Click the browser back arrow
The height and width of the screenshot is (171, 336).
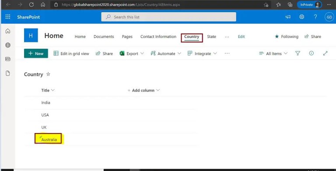click(8, 4)
